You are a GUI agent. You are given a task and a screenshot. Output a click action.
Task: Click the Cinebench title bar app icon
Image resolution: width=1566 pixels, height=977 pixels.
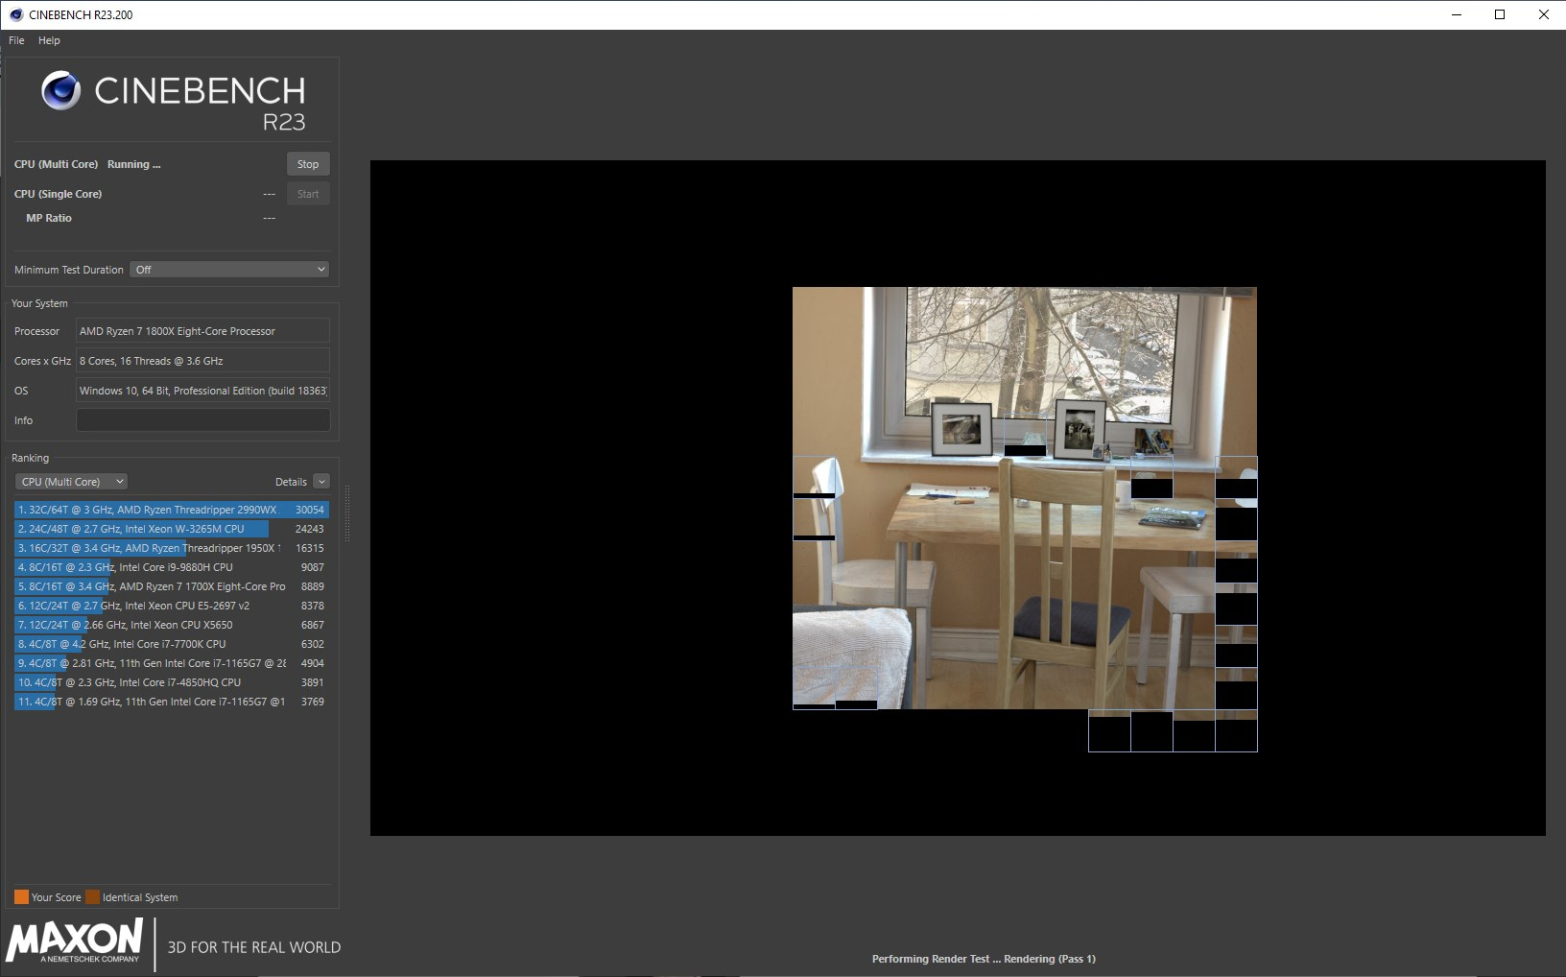(x=15, y=14)
